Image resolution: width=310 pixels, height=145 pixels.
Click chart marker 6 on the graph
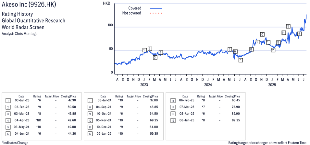[x=235, y=51]
